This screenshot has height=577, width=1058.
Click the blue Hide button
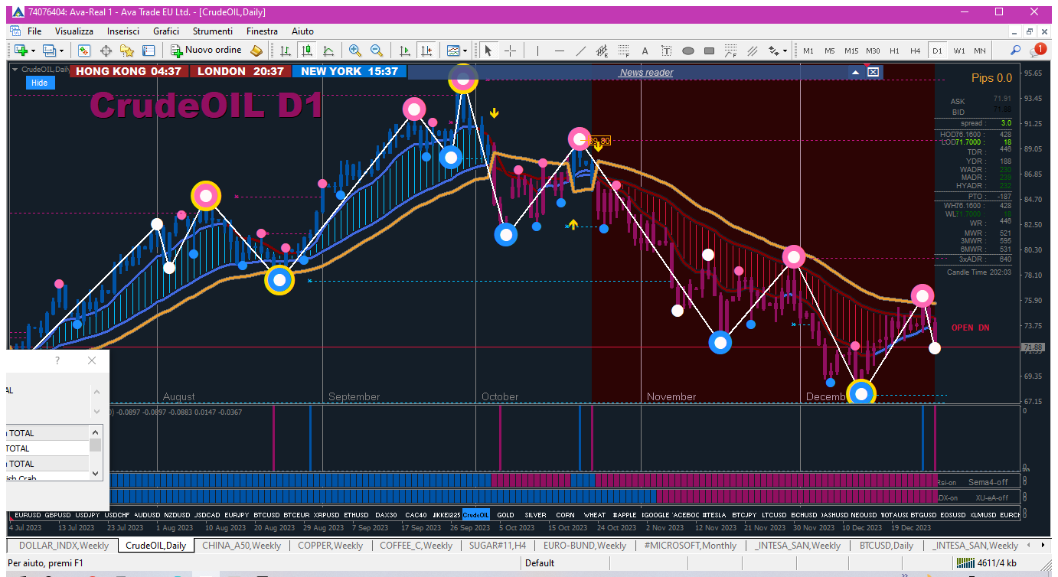(x=40, y=83)
